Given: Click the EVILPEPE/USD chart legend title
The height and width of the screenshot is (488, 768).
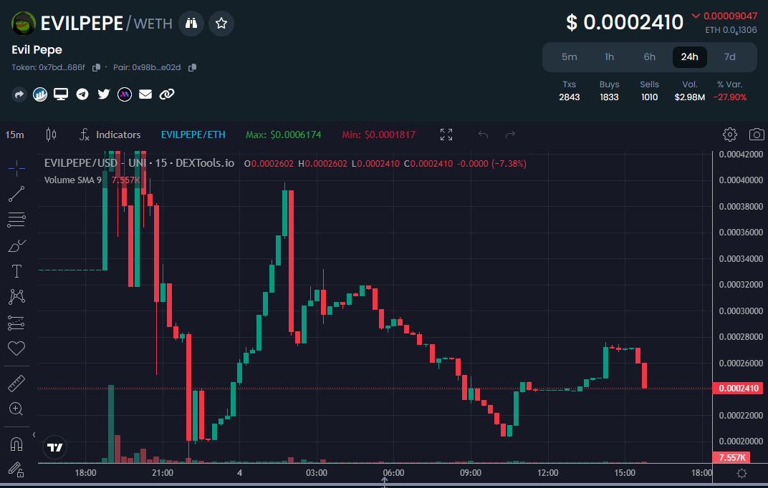Looking at the screenshot, I should click(x=139, y=163).
